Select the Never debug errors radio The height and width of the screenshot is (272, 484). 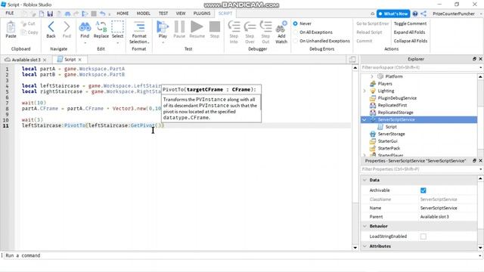[x=296, y=23]
